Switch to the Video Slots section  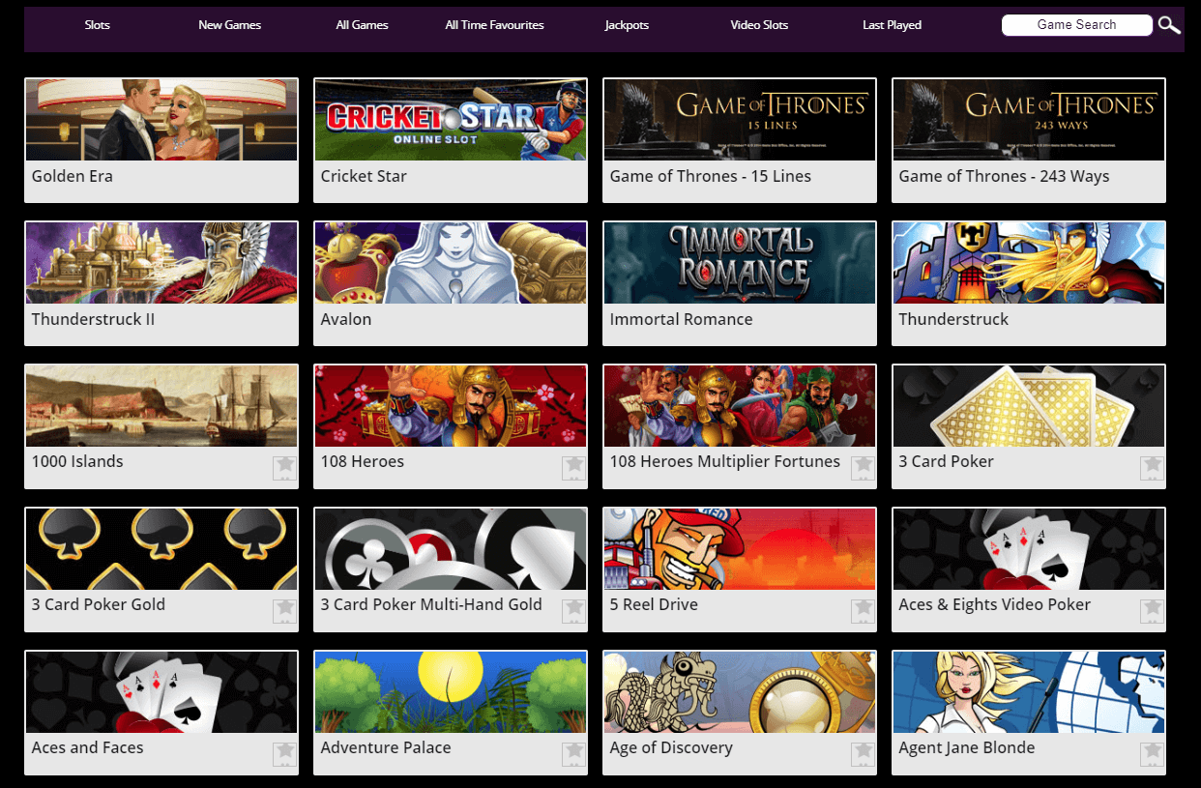click(x=759, y=24)
